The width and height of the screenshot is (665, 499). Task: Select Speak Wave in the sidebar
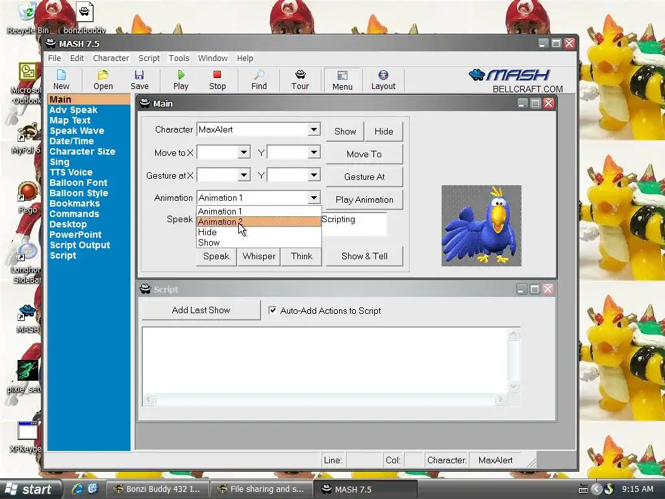point(77,131)
